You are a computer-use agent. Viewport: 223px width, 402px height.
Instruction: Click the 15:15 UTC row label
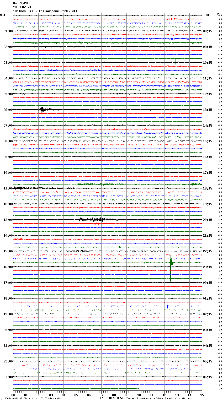[208, 141]
